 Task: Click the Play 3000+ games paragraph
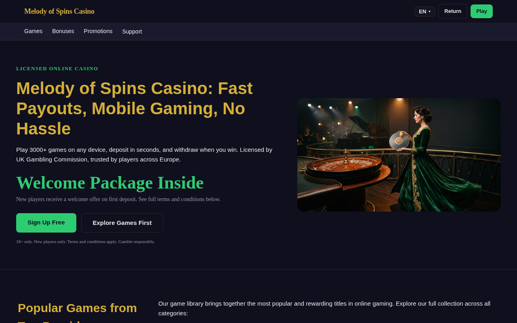[x=144, y=154]
